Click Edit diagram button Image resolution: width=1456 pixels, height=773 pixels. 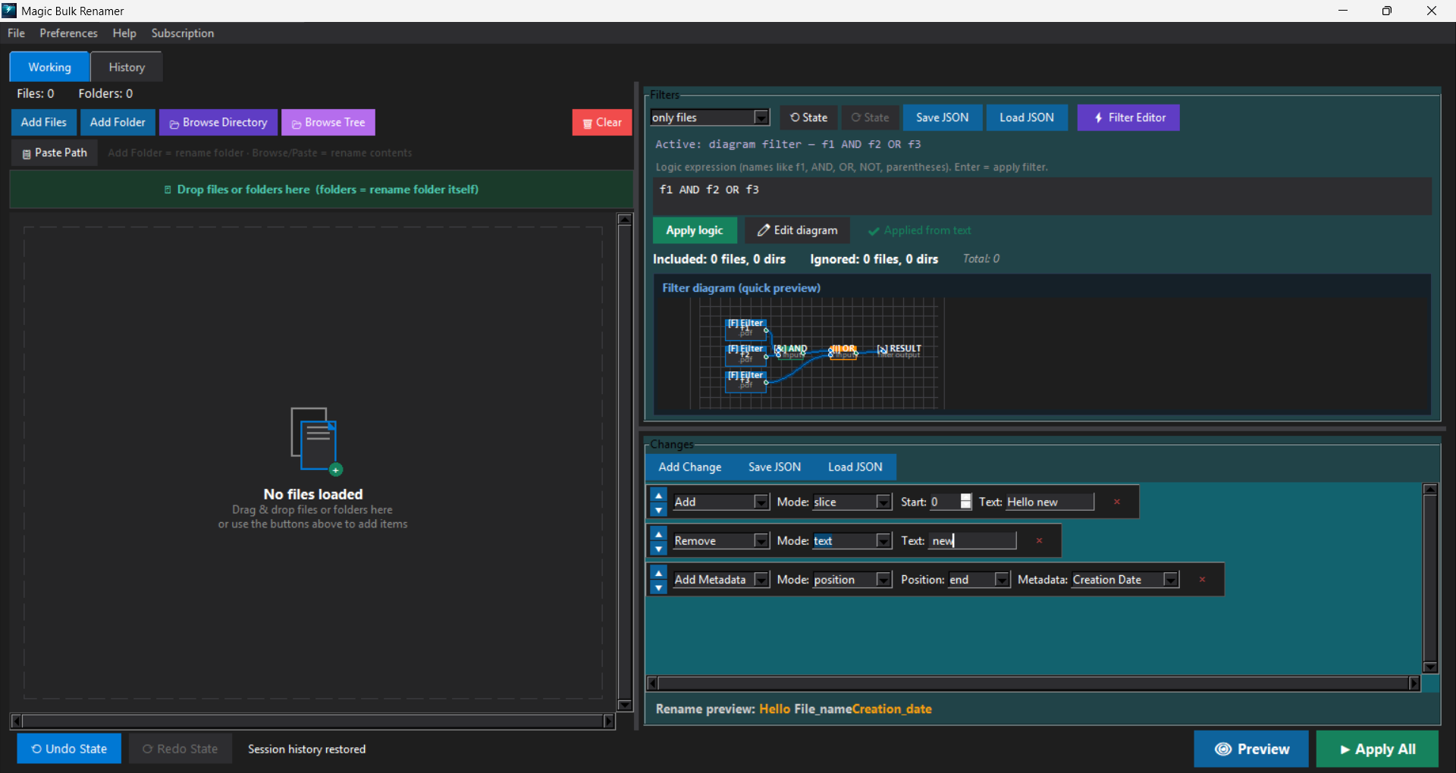pos(798,230)
